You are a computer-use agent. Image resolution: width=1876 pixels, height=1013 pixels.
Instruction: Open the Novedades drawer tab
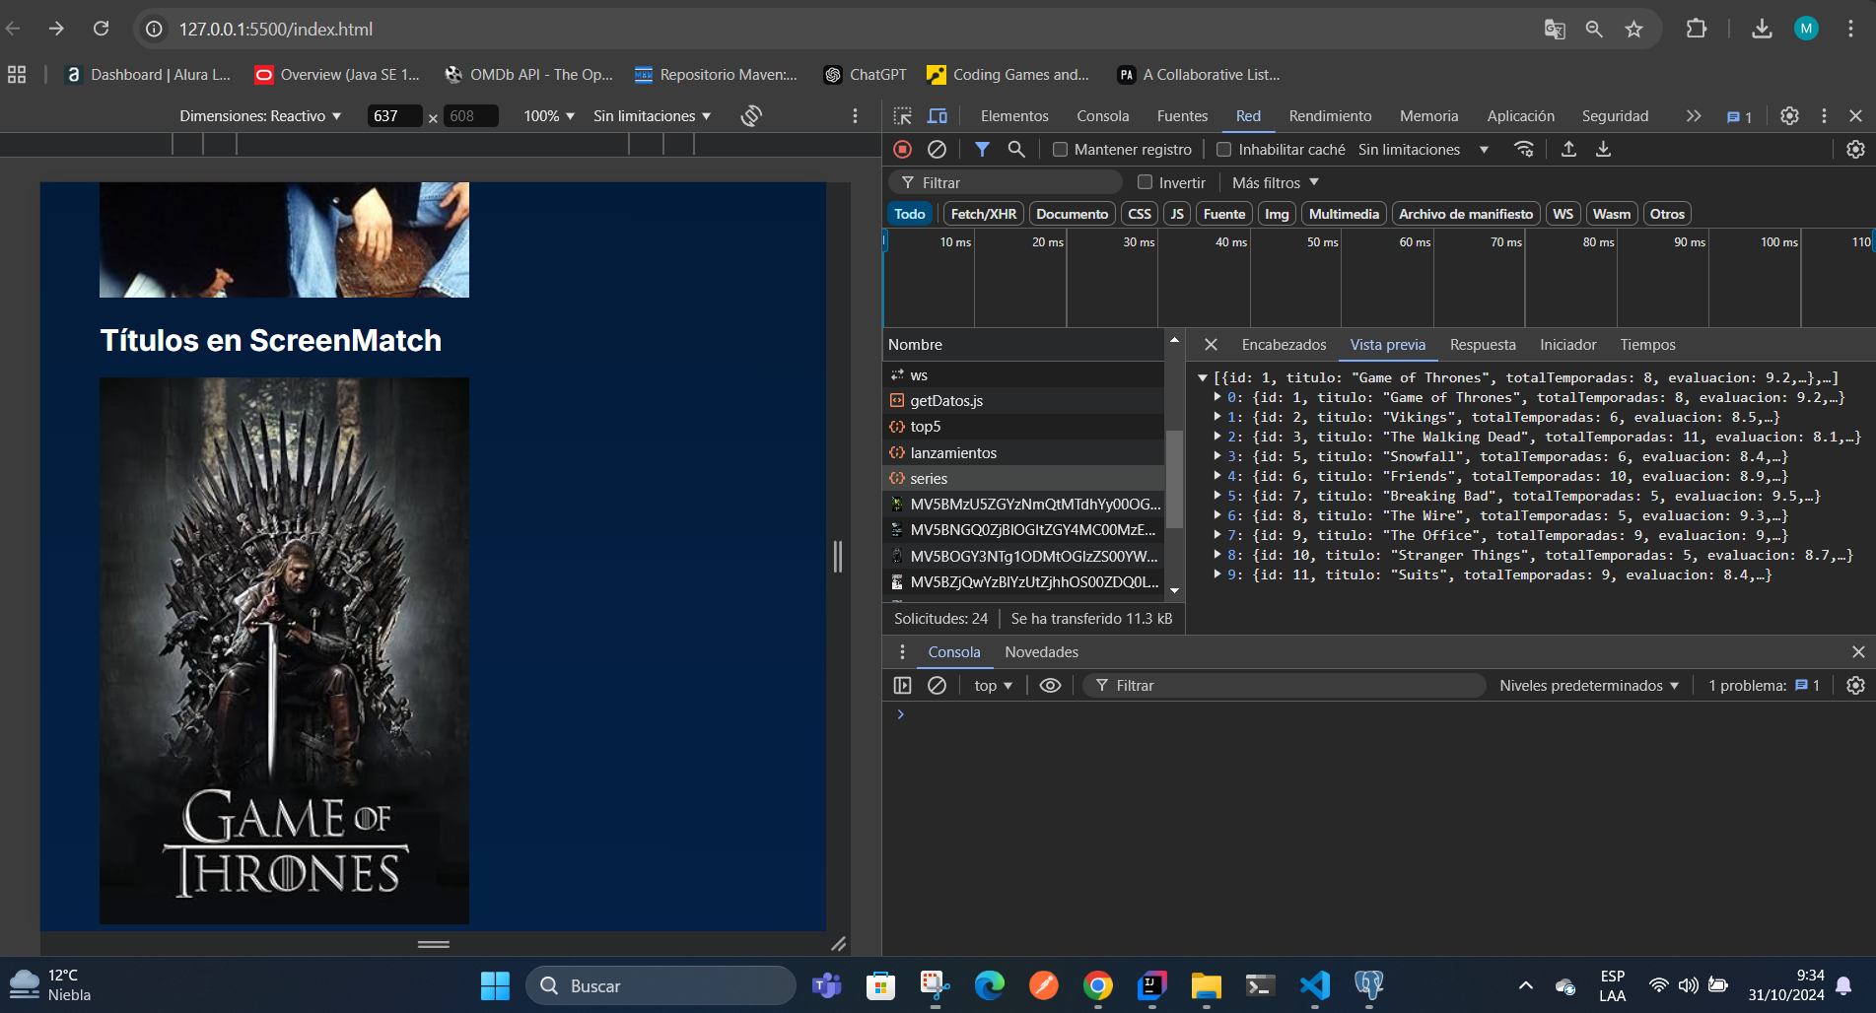click(x=1041, y=651)
